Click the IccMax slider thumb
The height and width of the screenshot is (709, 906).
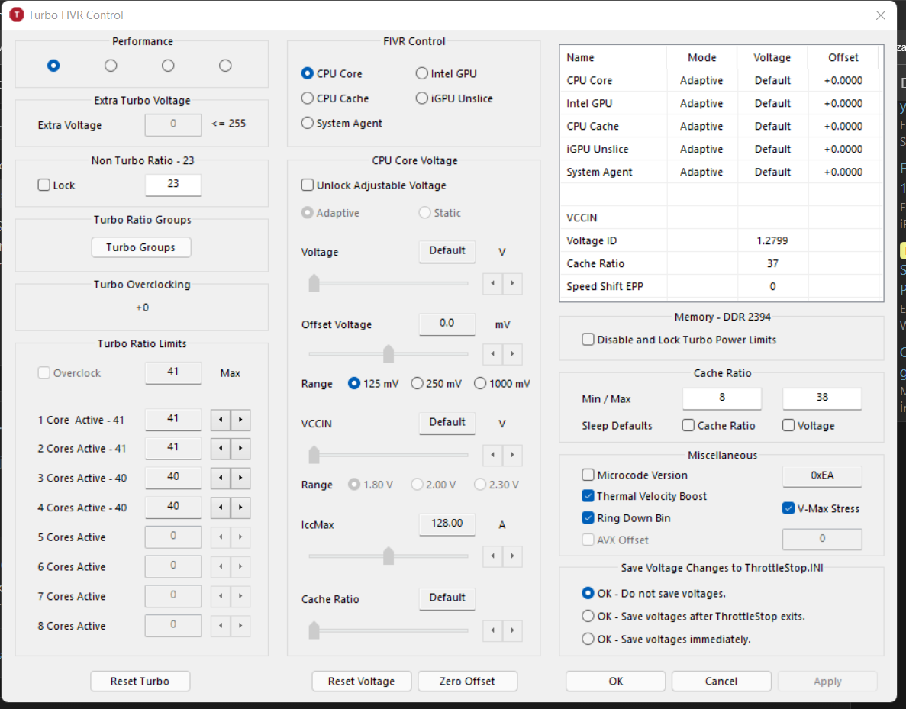pyautogui.click(x=389, y=556)
